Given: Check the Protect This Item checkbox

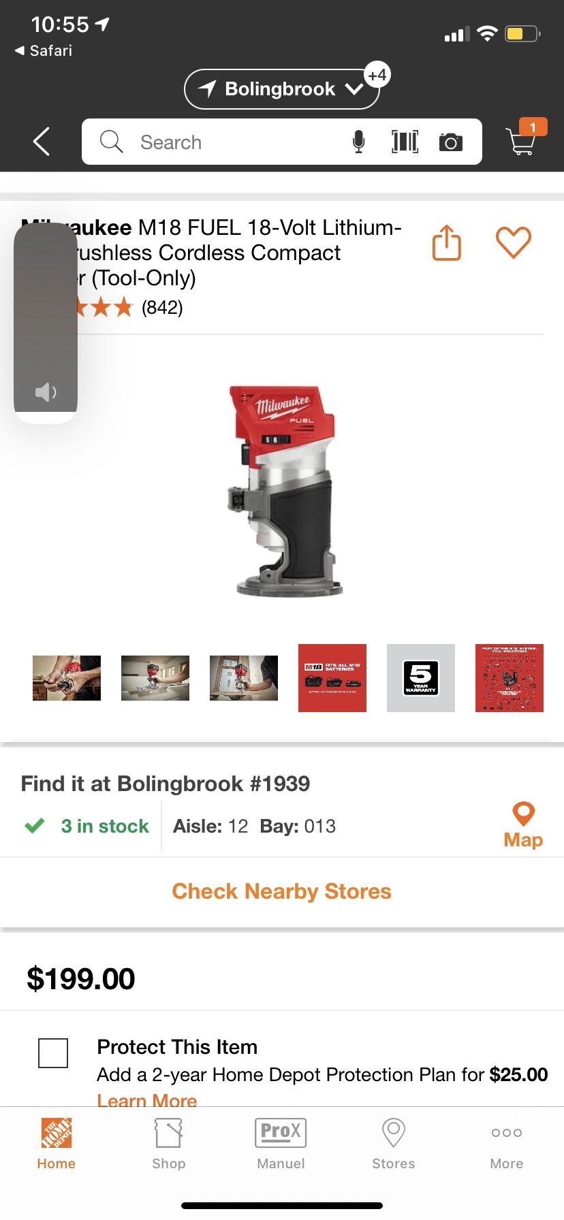Looking at the screenshot, I should (53, 1053).
